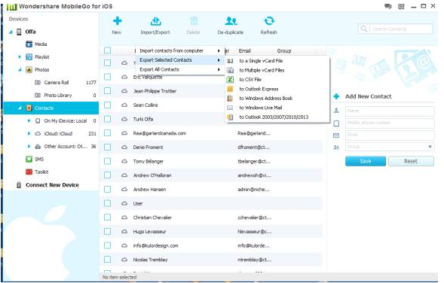Image resolution: width=444 pixels, height=283 pixels.
Task: Click the search magnifier icon
Action: point(363,29)
